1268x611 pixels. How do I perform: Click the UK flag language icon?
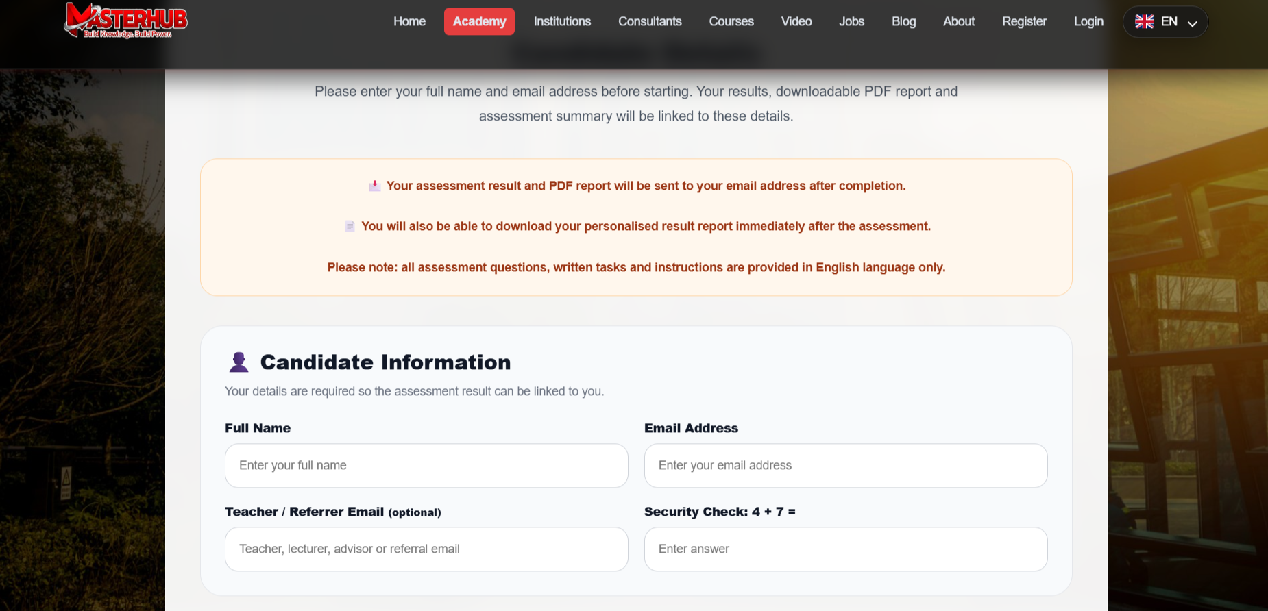click(1144, 22)
